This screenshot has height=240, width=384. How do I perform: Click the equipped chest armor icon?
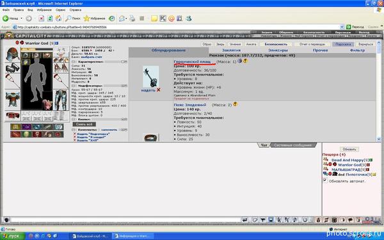pos(12,99)
